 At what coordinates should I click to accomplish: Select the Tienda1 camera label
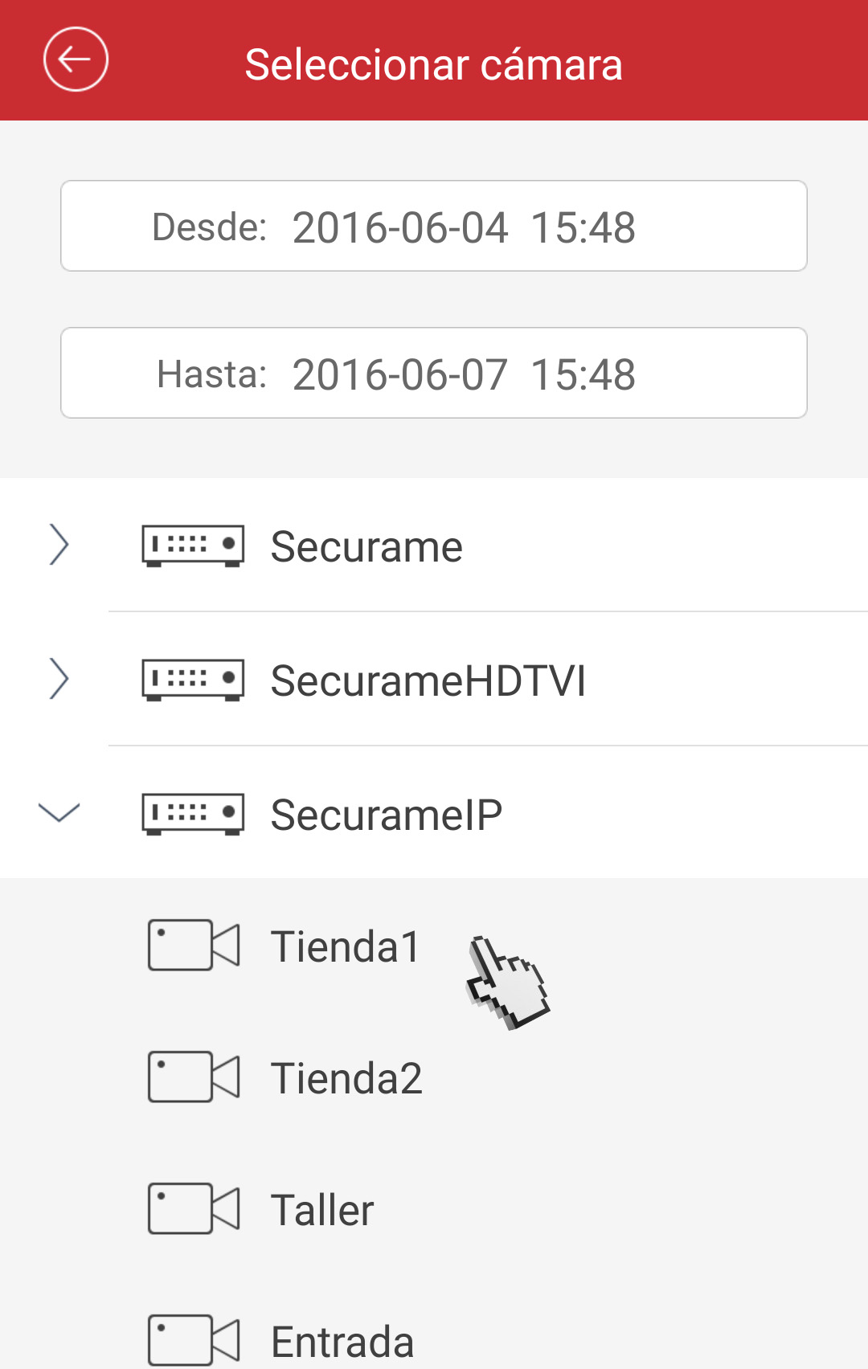(346, 946)
